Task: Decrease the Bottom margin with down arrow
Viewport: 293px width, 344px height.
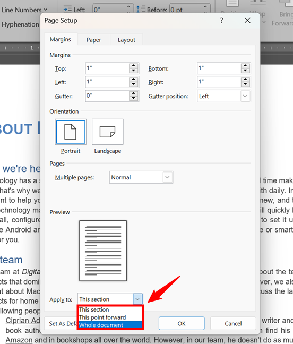Action: coord(245,71)
